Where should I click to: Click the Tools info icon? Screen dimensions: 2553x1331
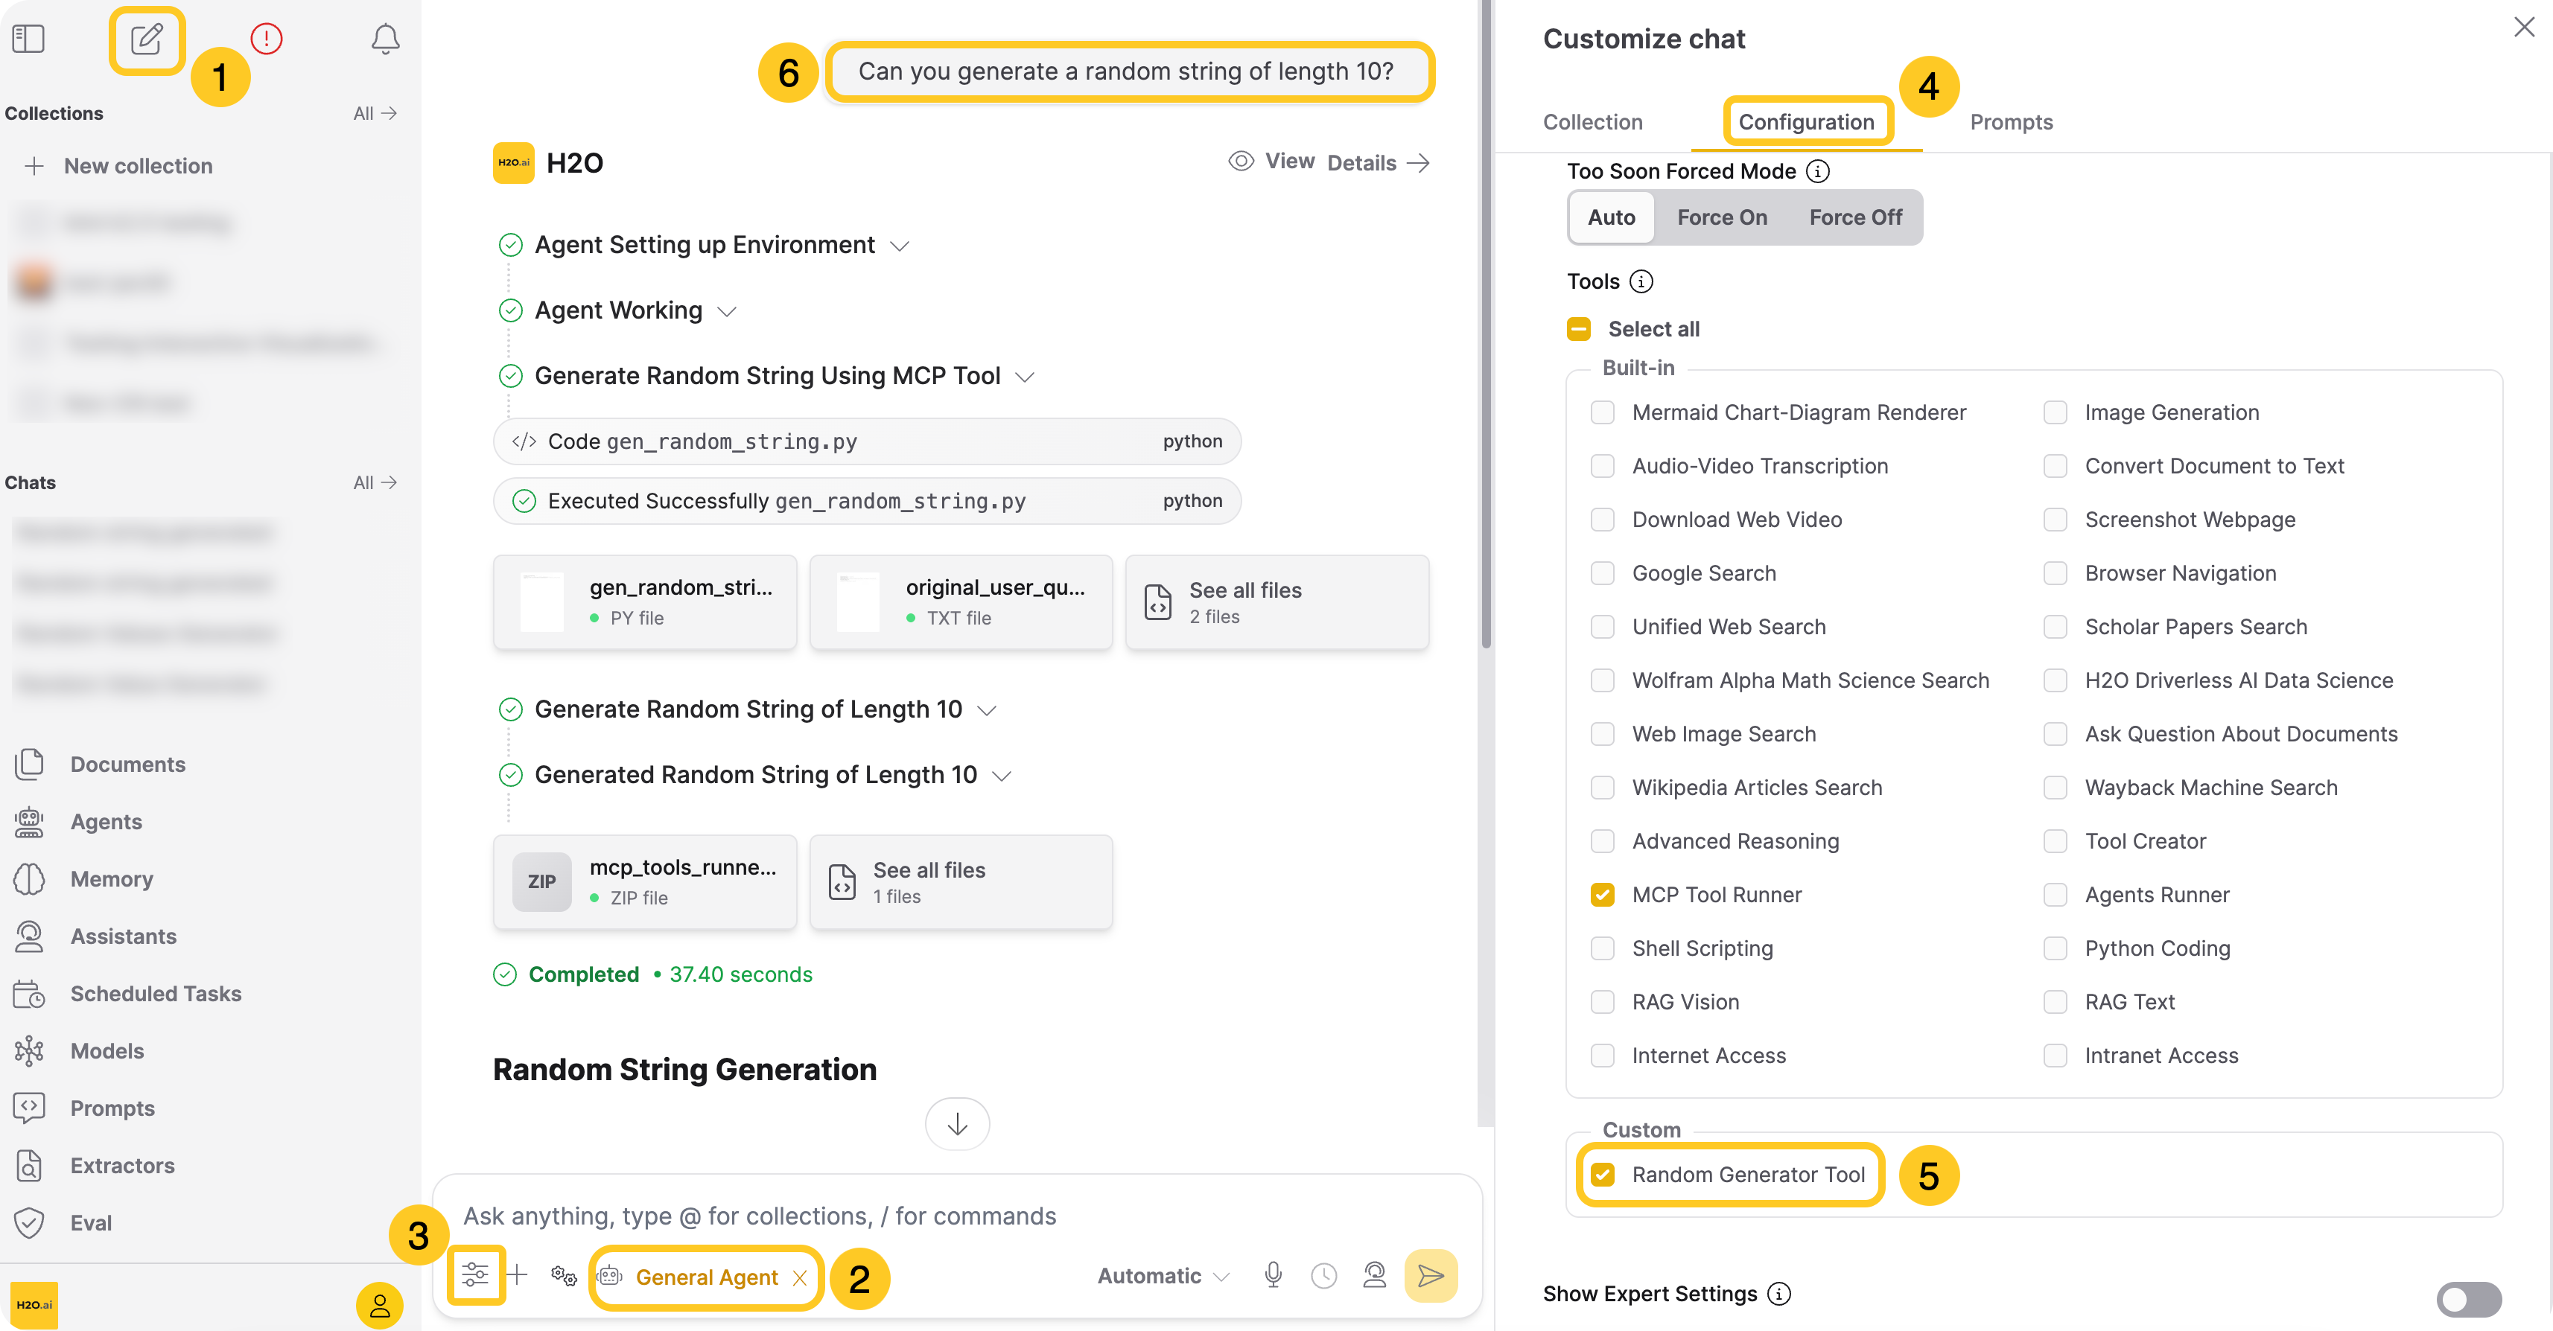point(1641,281)
